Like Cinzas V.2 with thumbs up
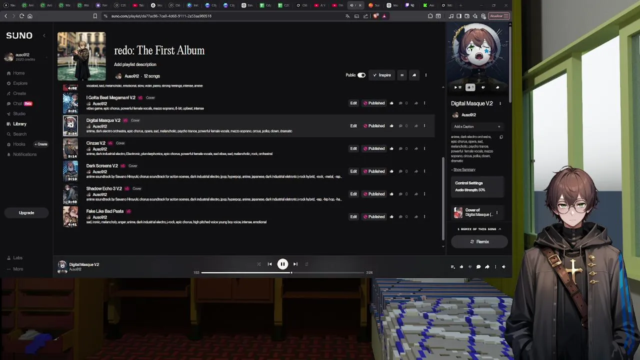The height and width of the screenshot is (360, 640). click(x=391, y=148)
